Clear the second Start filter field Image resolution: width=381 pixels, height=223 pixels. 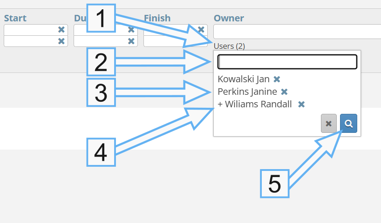pyautogui.click(x=61, y=41)
